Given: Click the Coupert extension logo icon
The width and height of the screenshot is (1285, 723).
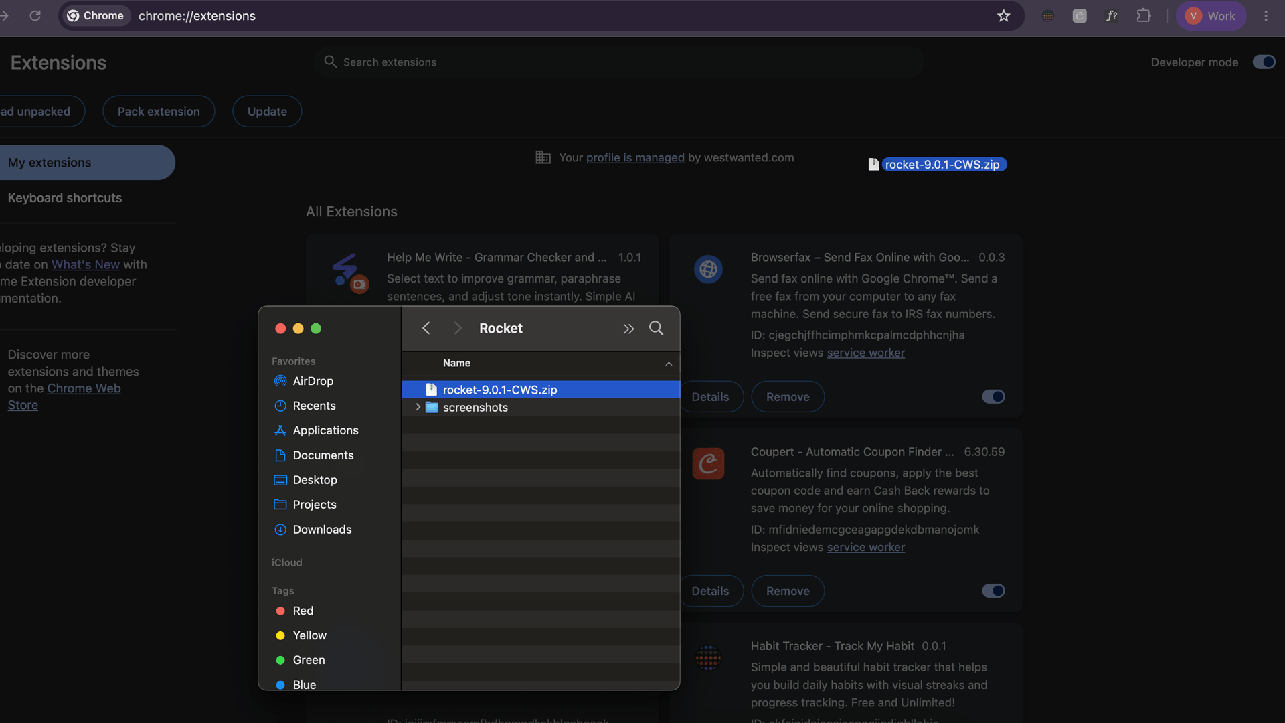Looking at the screenshot, I should (x=708, y=463).
